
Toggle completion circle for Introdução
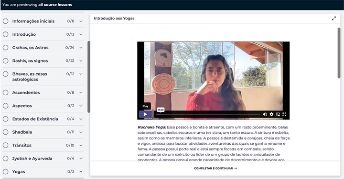[x=6, y=34]
